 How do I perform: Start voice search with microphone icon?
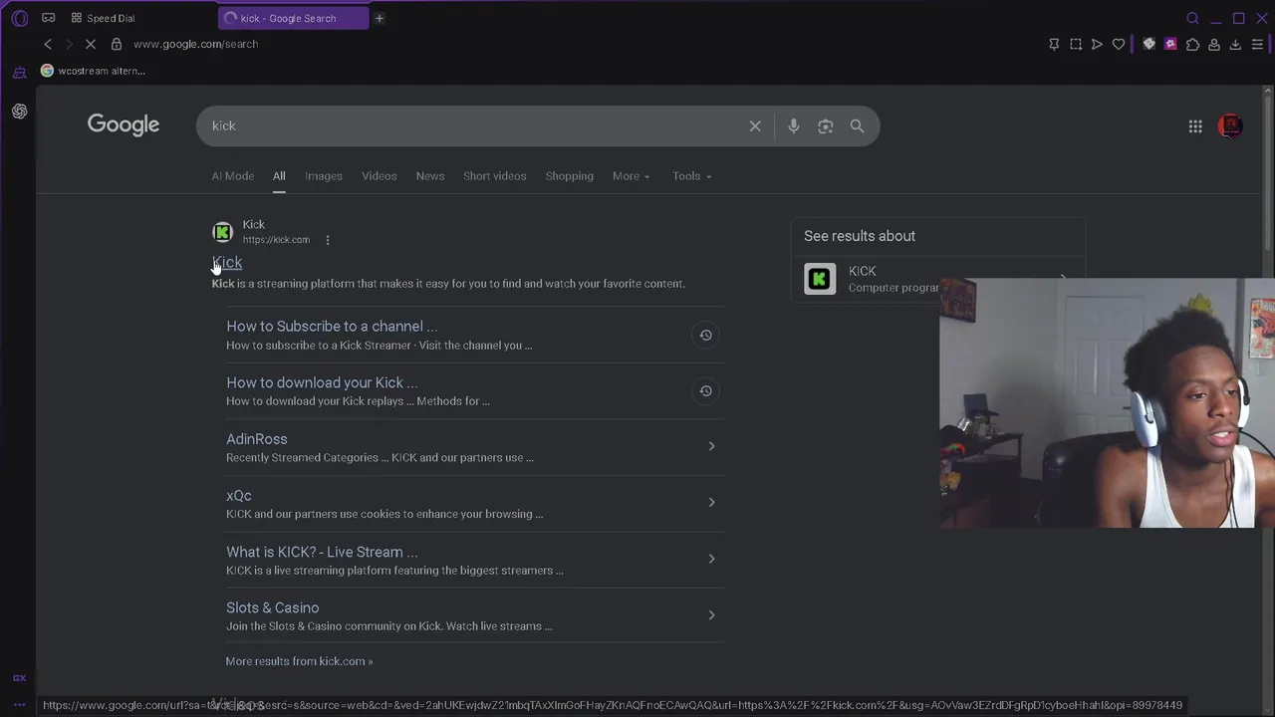tap(793, 125)
